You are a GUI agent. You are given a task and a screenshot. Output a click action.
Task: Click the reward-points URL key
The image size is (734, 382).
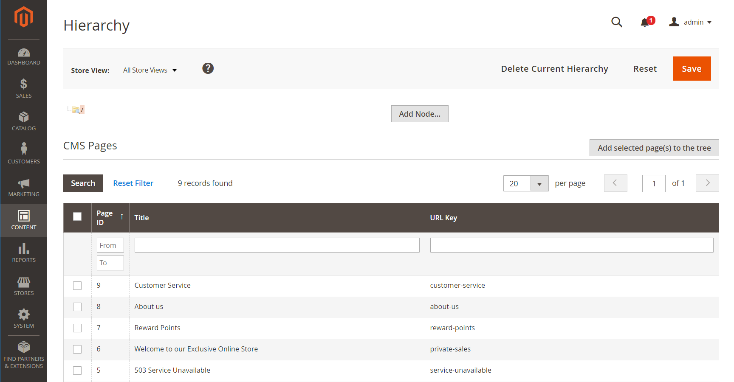point(452,328)
